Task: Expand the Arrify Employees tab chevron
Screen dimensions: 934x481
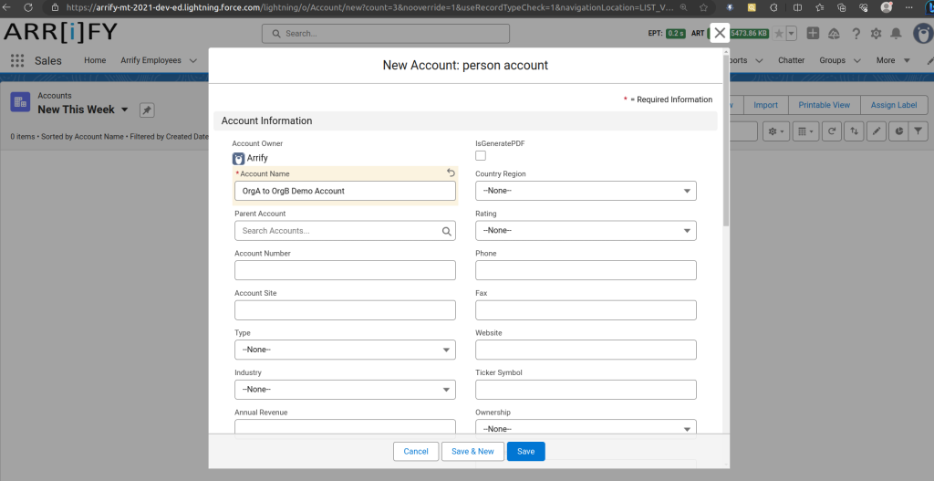Action: click(x=193, y=61)
